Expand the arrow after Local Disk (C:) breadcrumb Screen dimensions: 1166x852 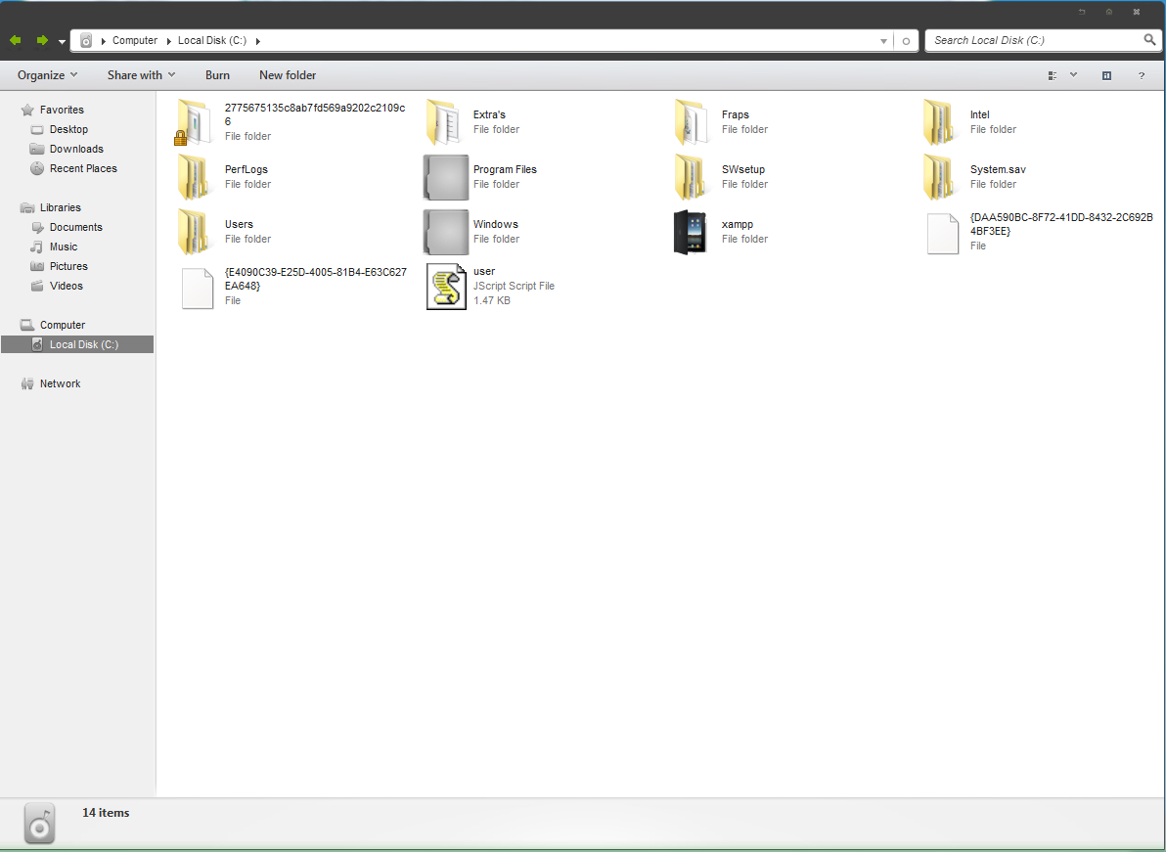pyautogui.click(x=258, y=41)
